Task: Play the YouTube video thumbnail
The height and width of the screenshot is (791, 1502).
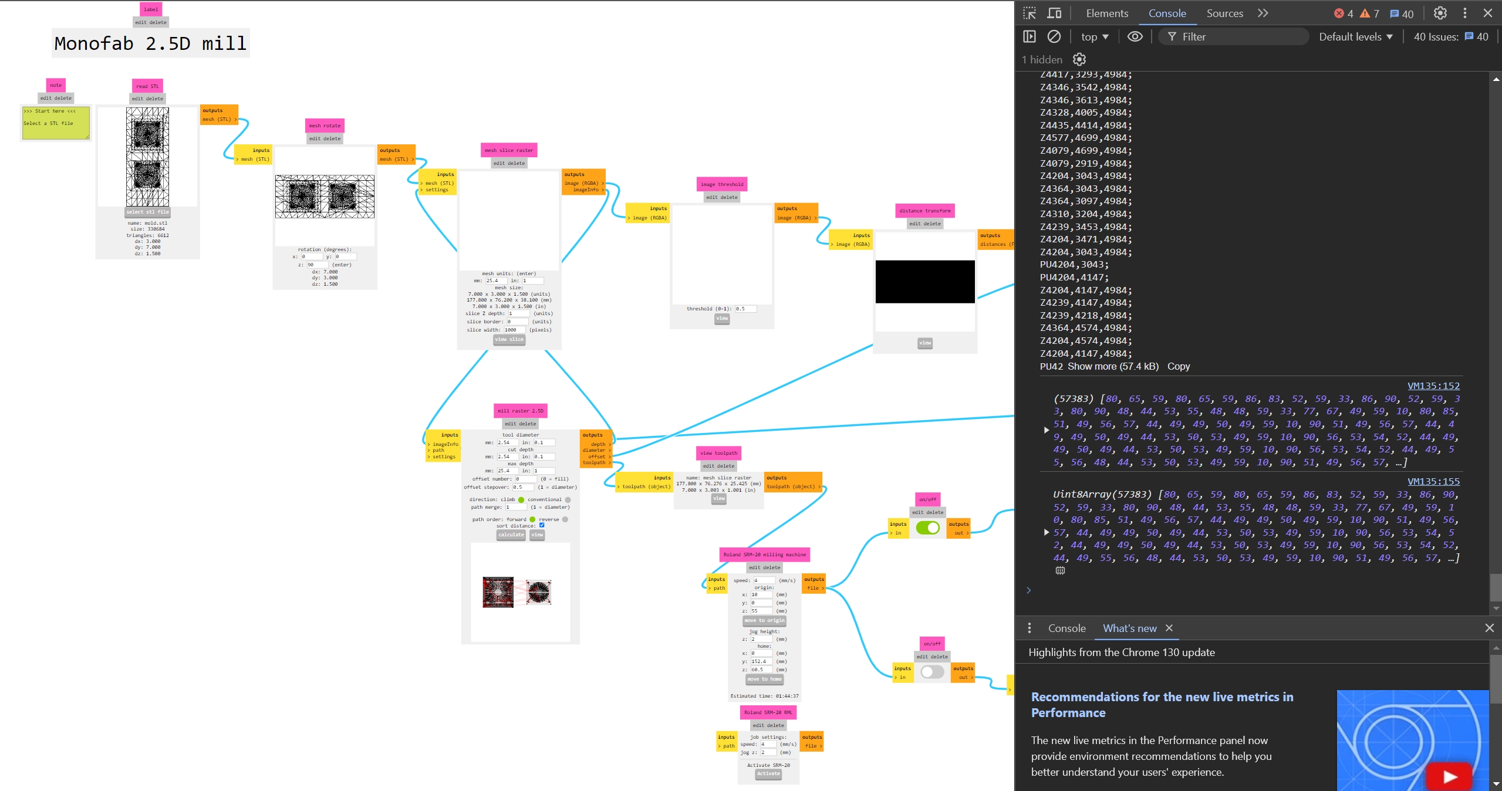Action: click(x=1450, y=777)
